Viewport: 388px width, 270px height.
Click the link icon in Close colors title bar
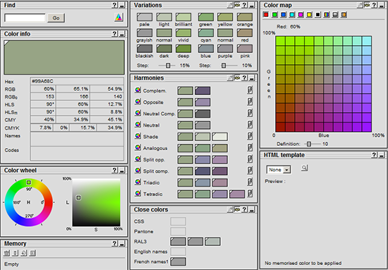pyautogui.click(x=237, y=209)
